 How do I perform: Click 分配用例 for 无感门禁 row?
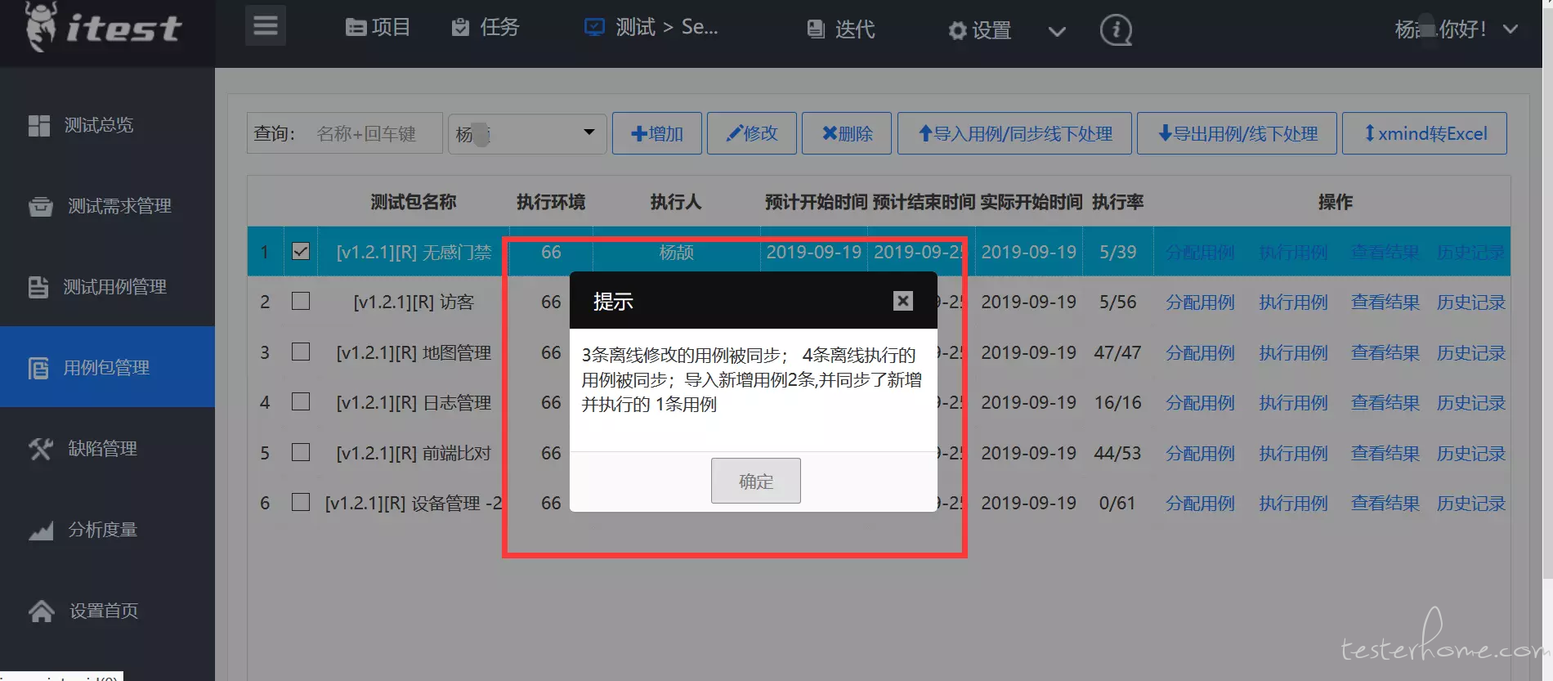click(x=1200, y=253)
